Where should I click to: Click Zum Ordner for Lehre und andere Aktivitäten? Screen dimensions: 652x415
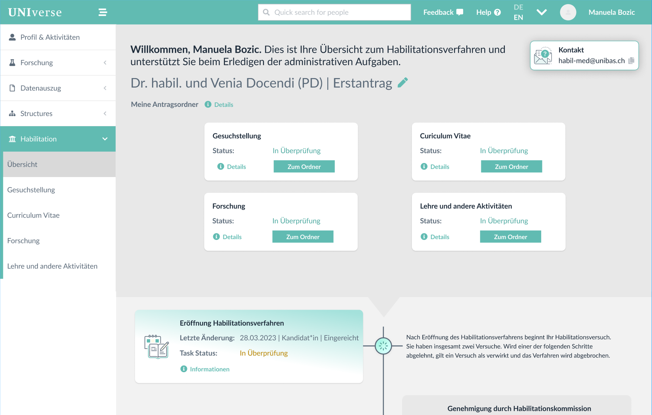(x=510, y=237)
